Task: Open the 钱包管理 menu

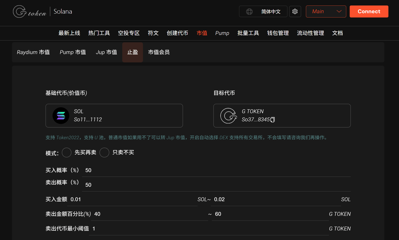Action: pyautogui.click(x=278, y=33)
